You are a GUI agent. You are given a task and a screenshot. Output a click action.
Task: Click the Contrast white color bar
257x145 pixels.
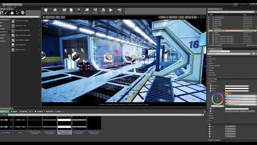[237, 88]
